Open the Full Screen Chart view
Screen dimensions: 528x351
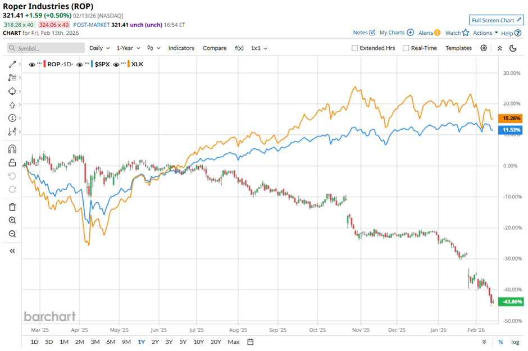click(495, 20)
